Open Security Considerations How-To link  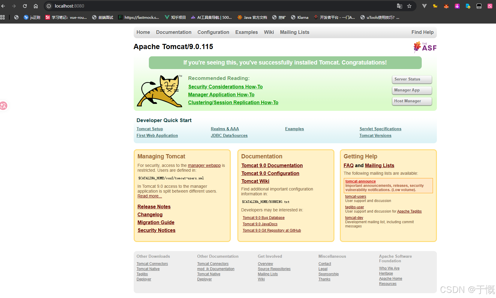(x=225, y=87)
